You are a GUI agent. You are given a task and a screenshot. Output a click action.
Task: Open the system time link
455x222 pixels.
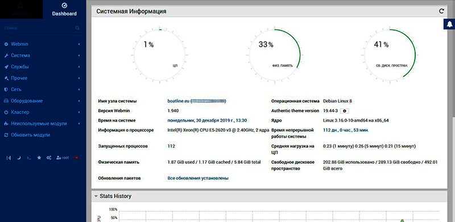[x=207, y=120]
